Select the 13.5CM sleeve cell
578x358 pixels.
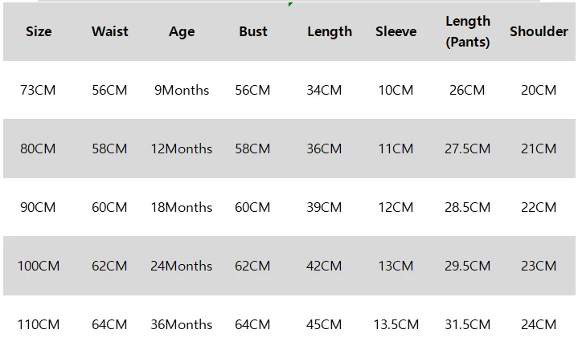(x=396, y=324)
